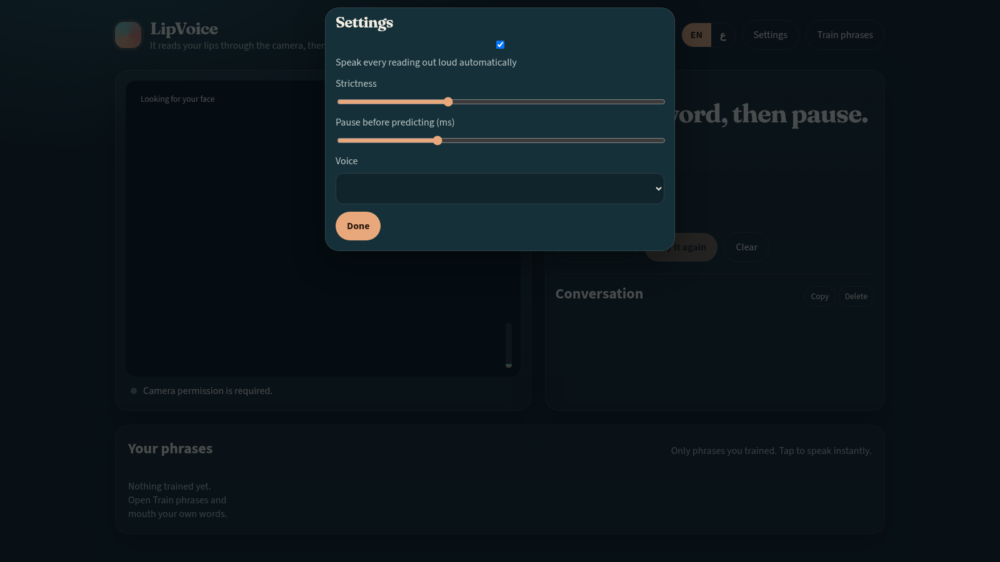Switch language to Arabic
The width and height of the screenshot is (1000, 562).
723,35
